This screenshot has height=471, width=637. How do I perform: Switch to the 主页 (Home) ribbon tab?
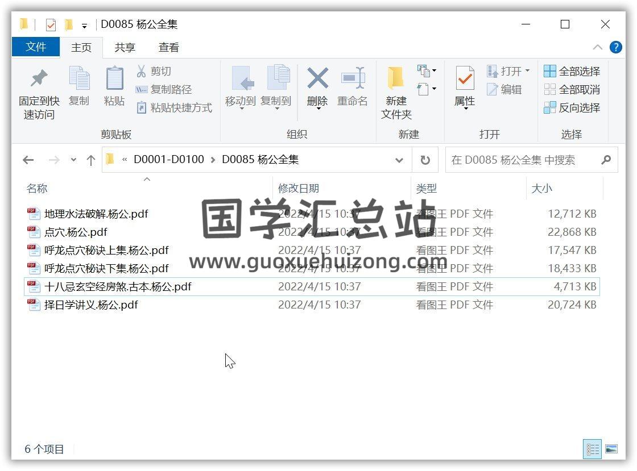(81, 48)
